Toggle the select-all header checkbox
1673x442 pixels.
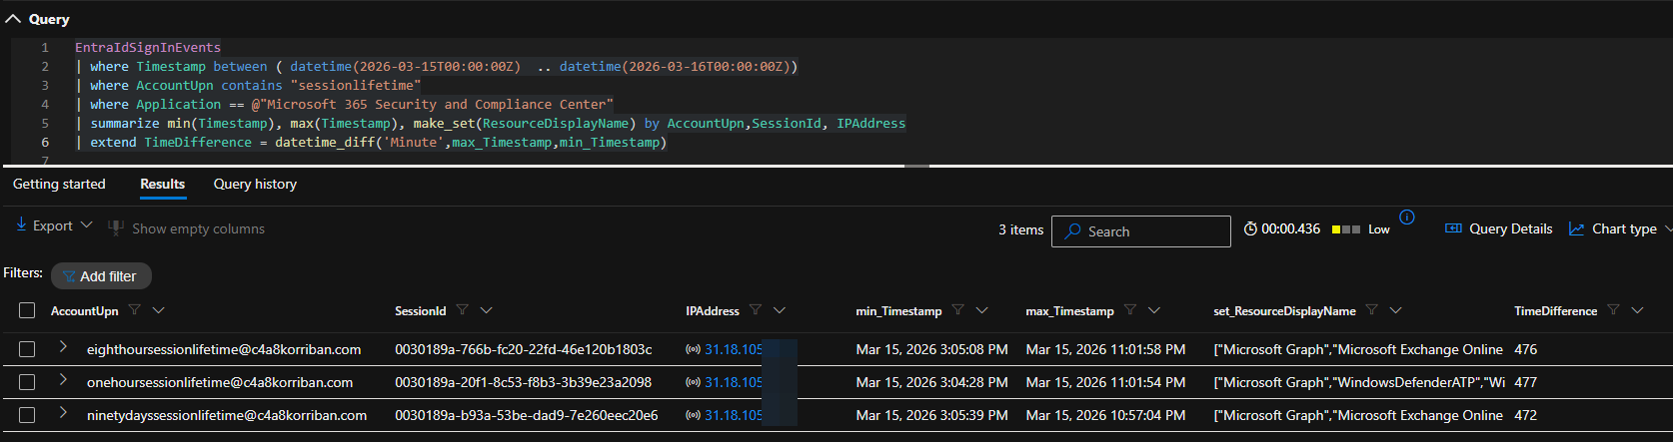tap(27, 310)
